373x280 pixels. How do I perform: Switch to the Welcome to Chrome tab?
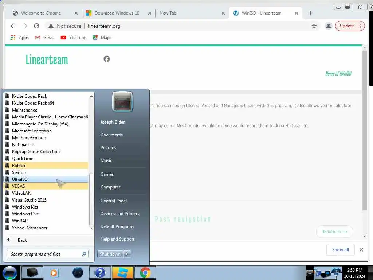click(x=41, y=13)
